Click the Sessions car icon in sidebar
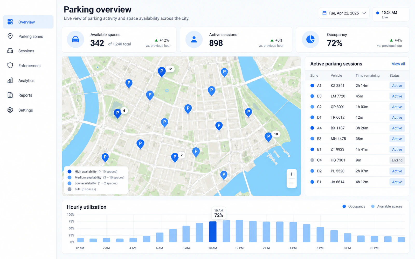This screenshot has height=259, width=415. point(10,51)
